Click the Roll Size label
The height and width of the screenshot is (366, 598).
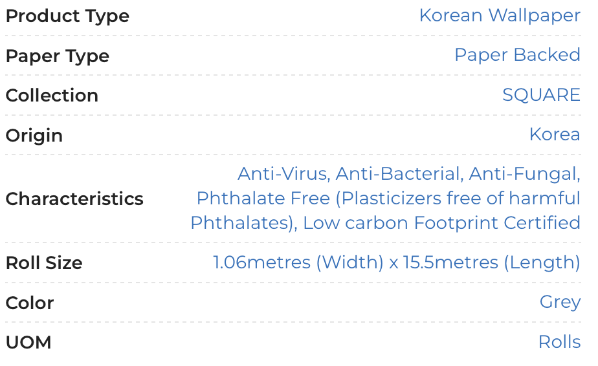[x=44, y=263]
